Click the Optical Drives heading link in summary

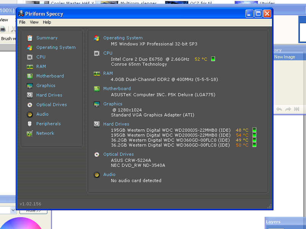[x=119, y=155]
